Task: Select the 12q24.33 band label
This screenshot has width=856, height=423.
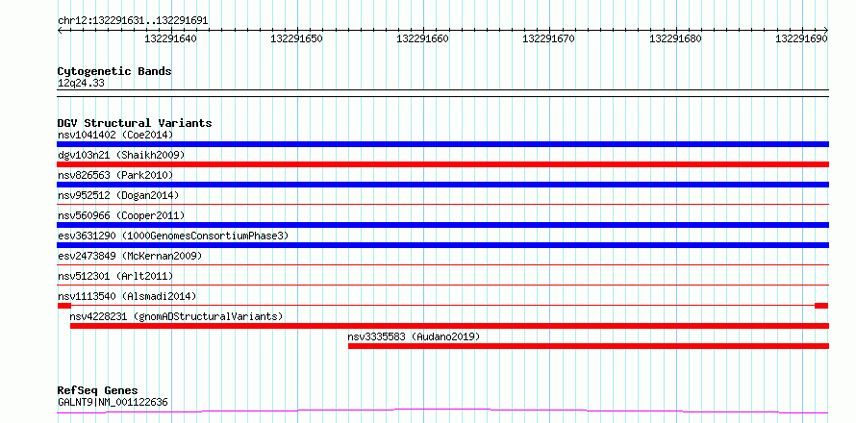Action: (x=81, y=84)
